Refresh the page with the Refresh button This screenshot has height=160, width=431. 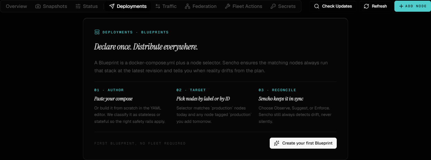click(x=375, y=6)
